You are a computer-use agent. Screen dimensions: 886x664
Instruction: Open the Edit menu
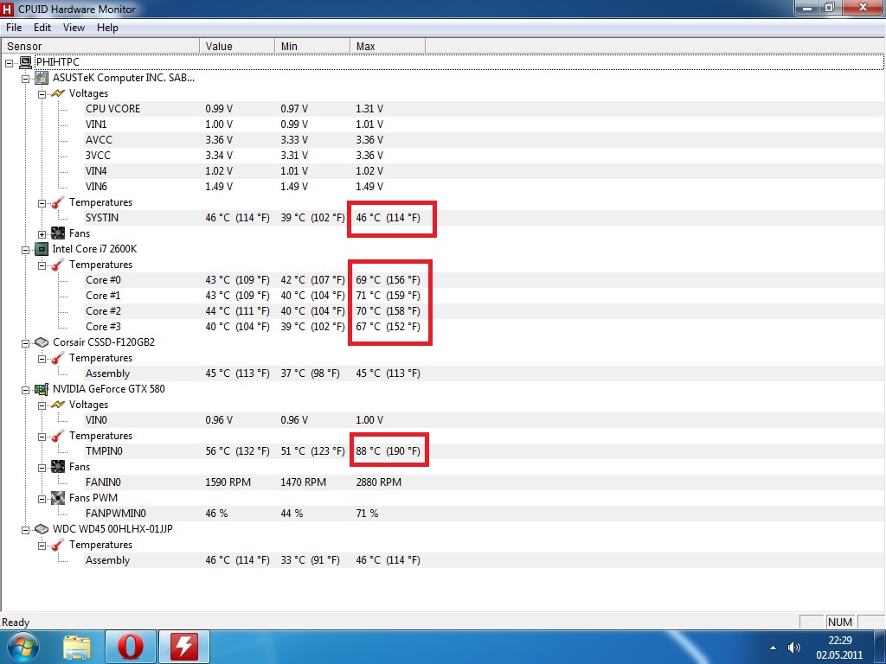[x=42, y=28]
